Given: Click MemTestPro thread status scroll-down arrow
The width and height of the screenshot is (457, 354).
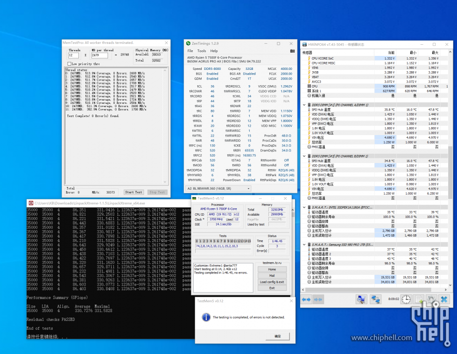Looking at the screenshot, I should (x=165, y=182).
